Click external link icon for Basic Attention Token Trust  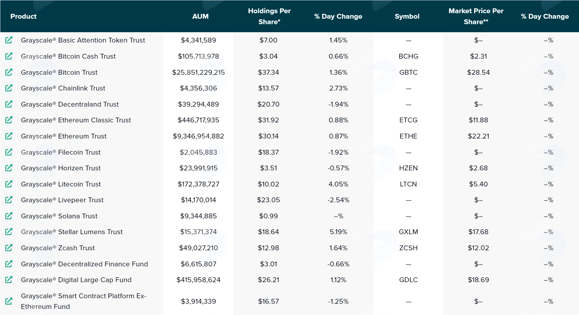pos(9,40)
